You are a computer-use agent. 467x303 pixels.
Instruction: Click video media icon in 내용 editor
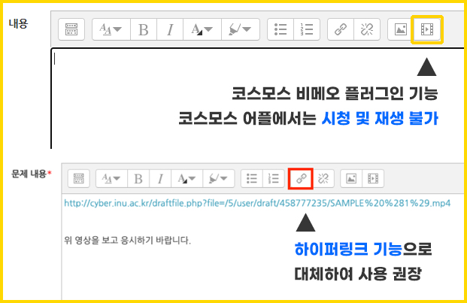427,29
